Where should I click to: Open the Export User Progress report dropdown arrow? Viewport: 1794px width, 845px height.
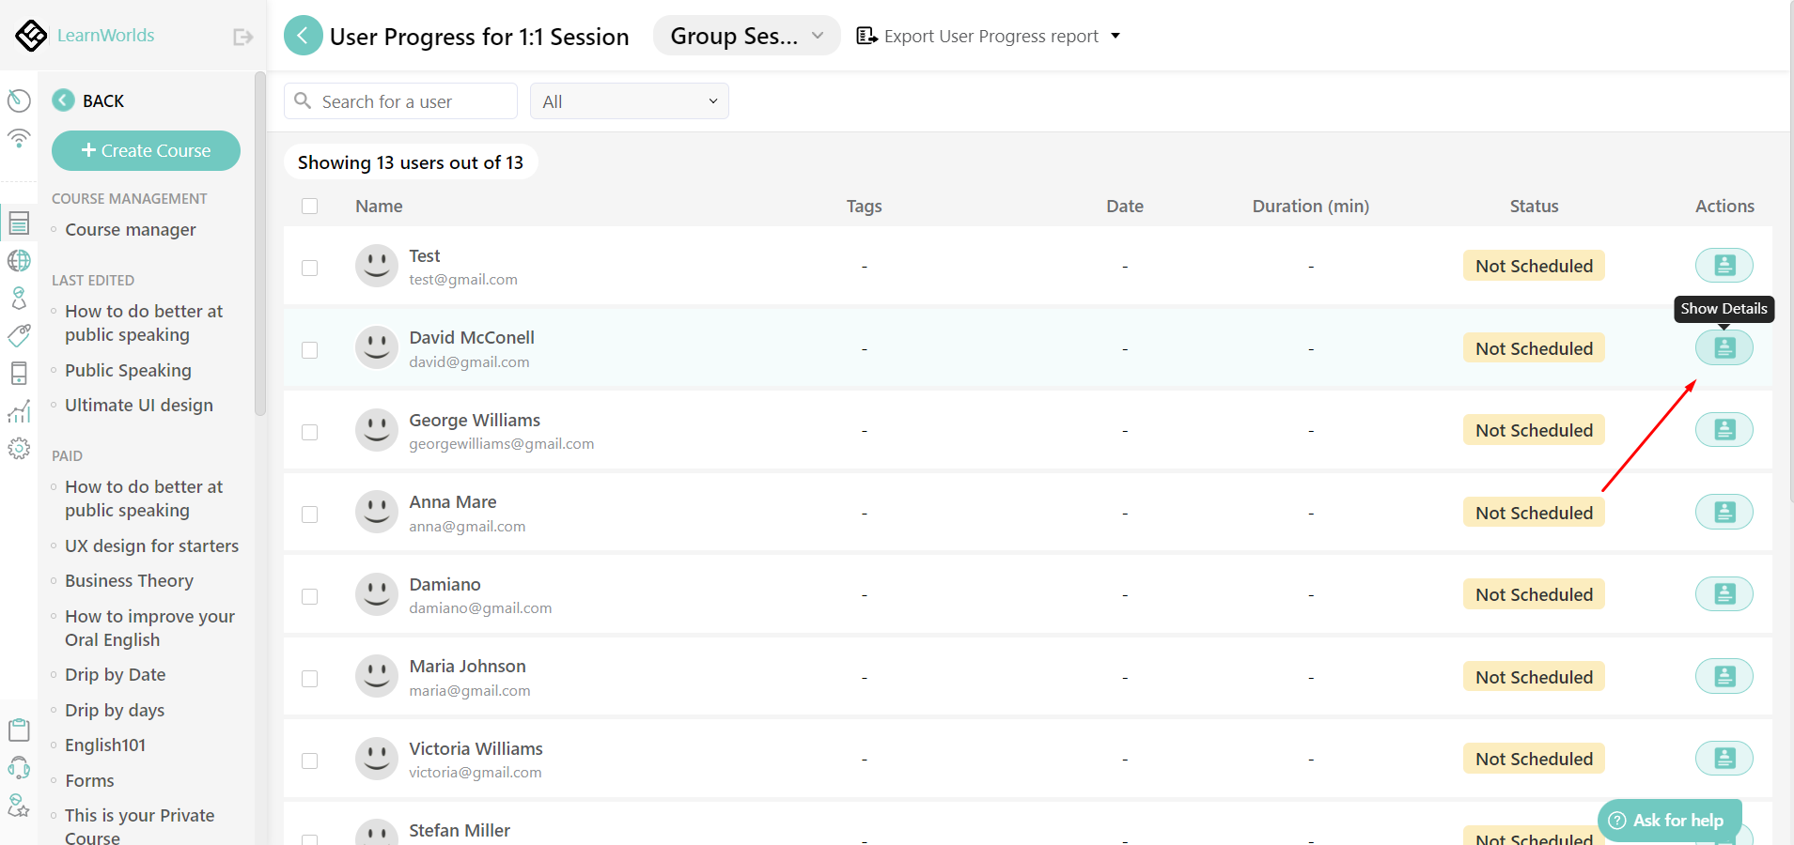(1115, 36)
